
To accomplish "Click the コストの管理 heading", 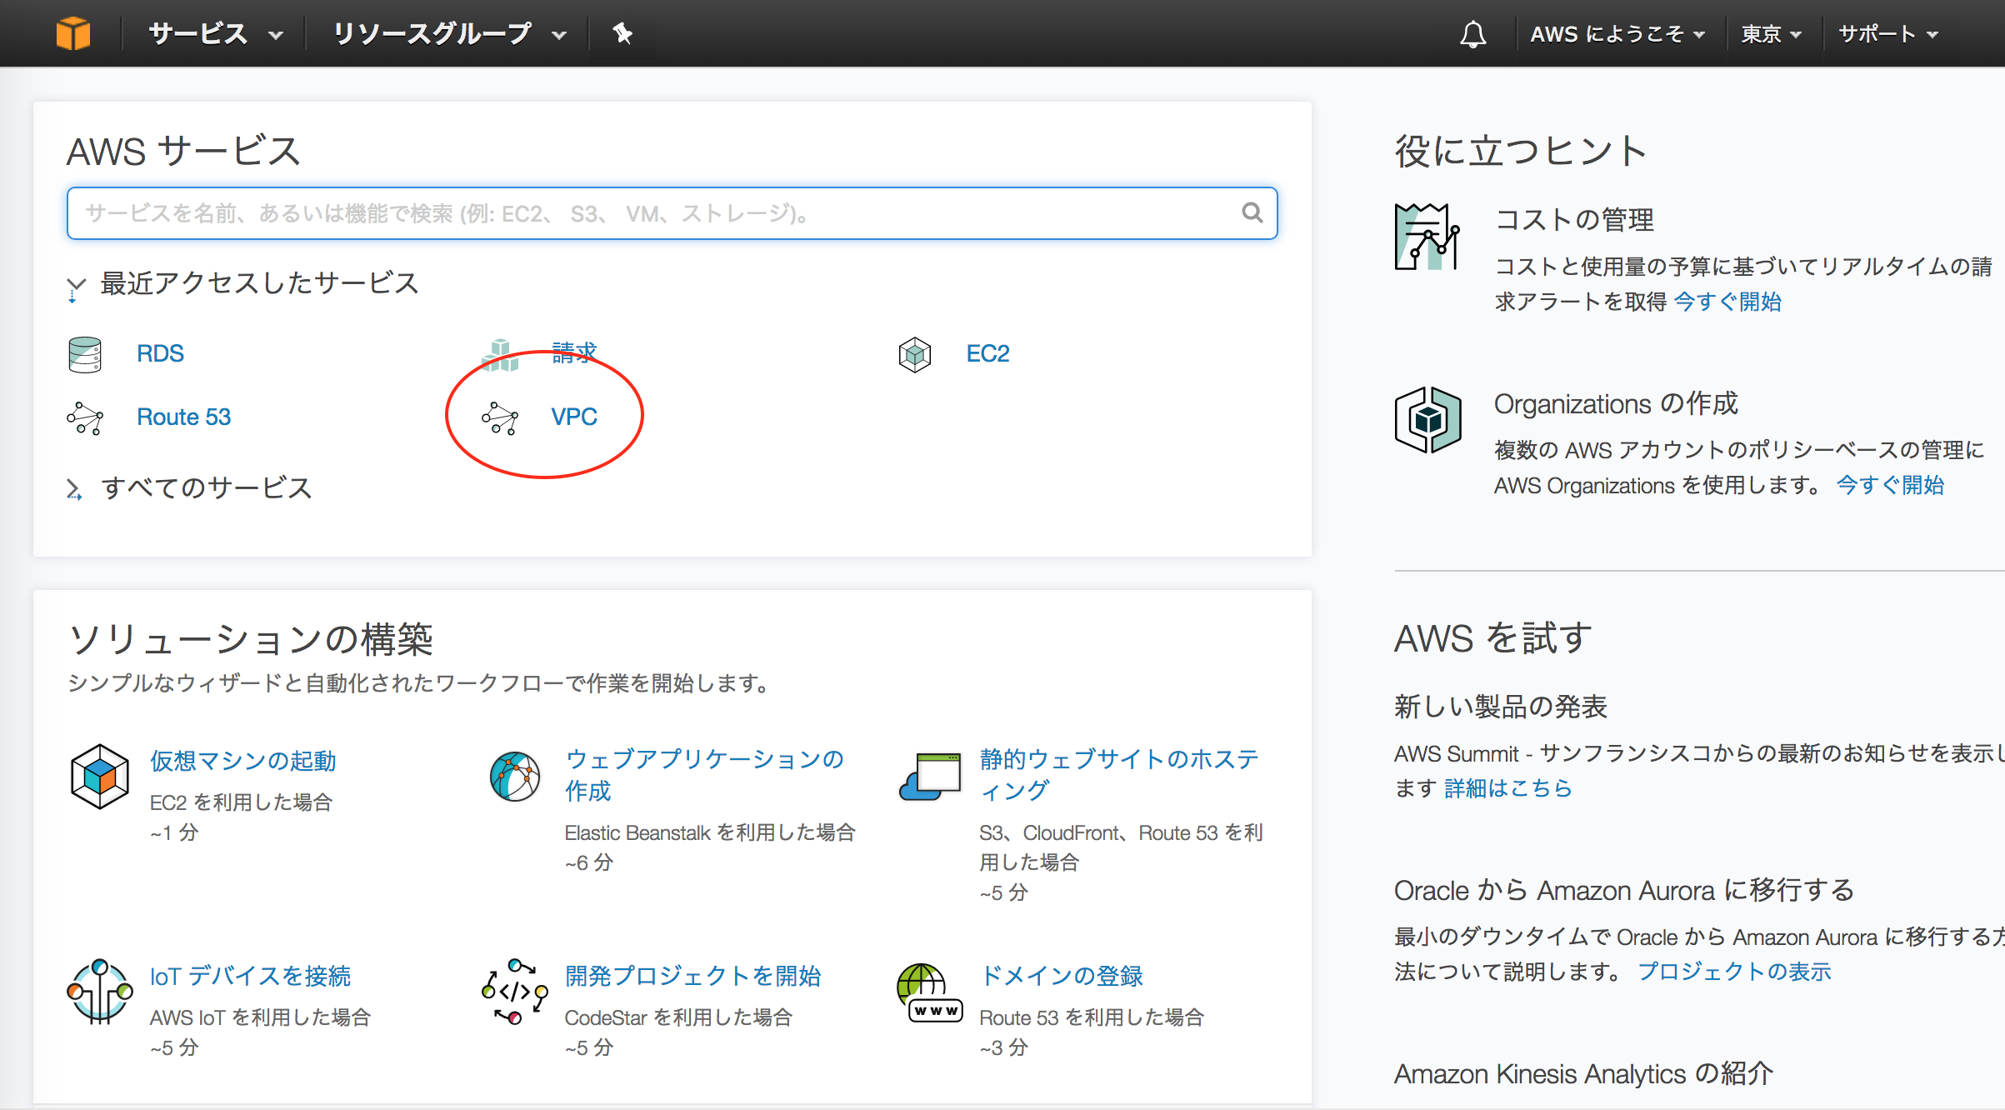I will (x=1574, y=220).
